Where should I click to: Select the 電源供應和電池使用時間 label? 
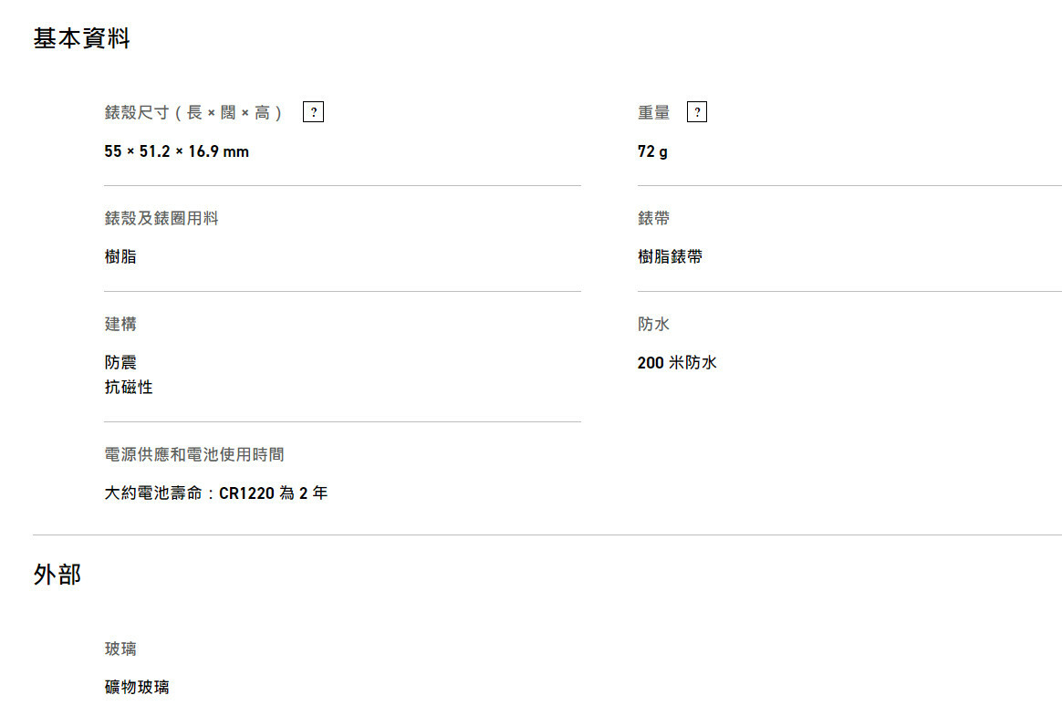pyautogui.click(x=194, y=455)
